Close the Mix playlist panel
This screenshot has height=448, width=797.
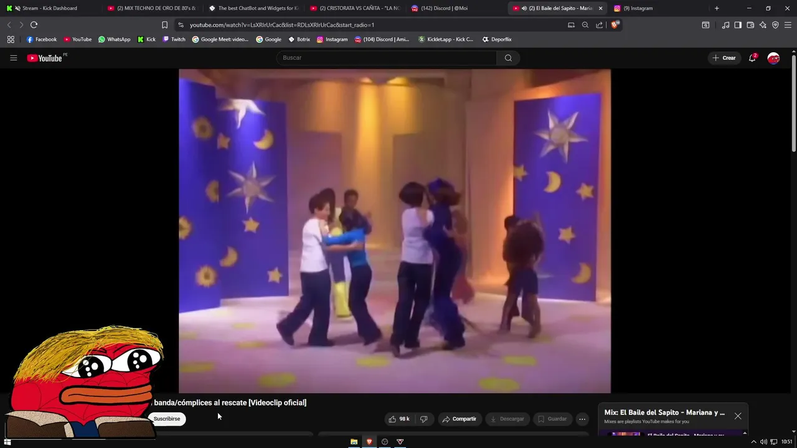coord(738,416)
